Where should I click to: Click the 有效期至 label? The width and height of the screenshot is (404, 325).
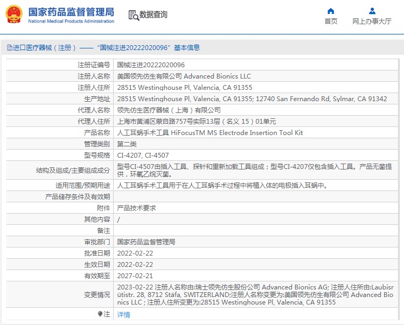97,276
